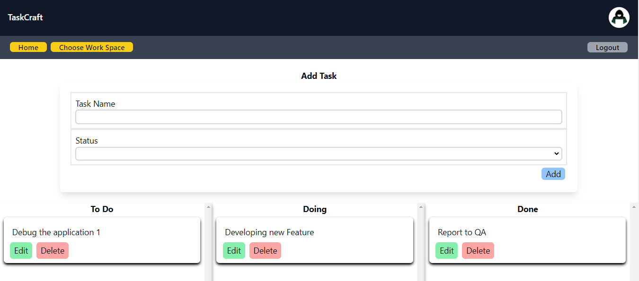Edit the Debug the application 1 task

click(x=21, y=251)
